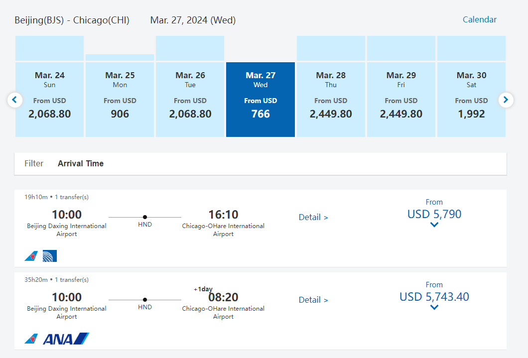Click the ANA airline logo
The height and width of the screenshot is (358, 528).
(66, 339)
